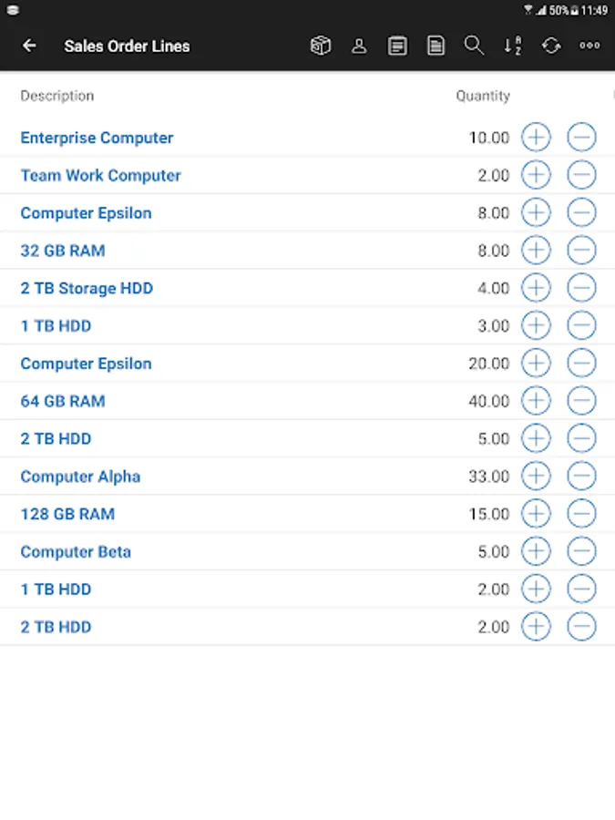Increase quantity for Enterprise Computer
This screenshot has width=615, height=820.
coord(536,138)
